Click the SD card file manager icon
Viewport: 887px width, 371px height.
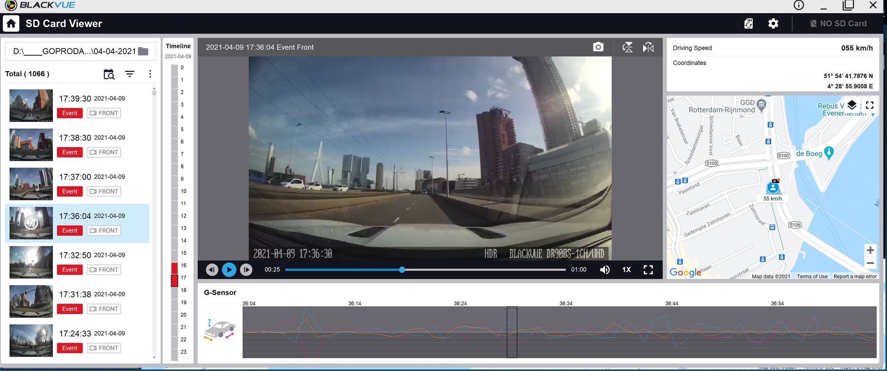click(x=749, y=23)
